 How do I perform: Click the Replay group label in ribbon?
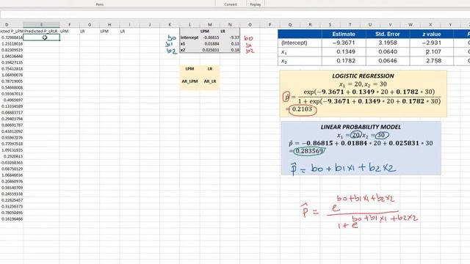click(256, 4)
